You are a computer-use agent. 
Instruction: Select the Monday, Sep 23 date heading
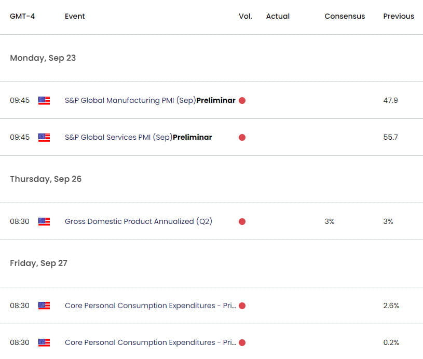pos(43,58)
